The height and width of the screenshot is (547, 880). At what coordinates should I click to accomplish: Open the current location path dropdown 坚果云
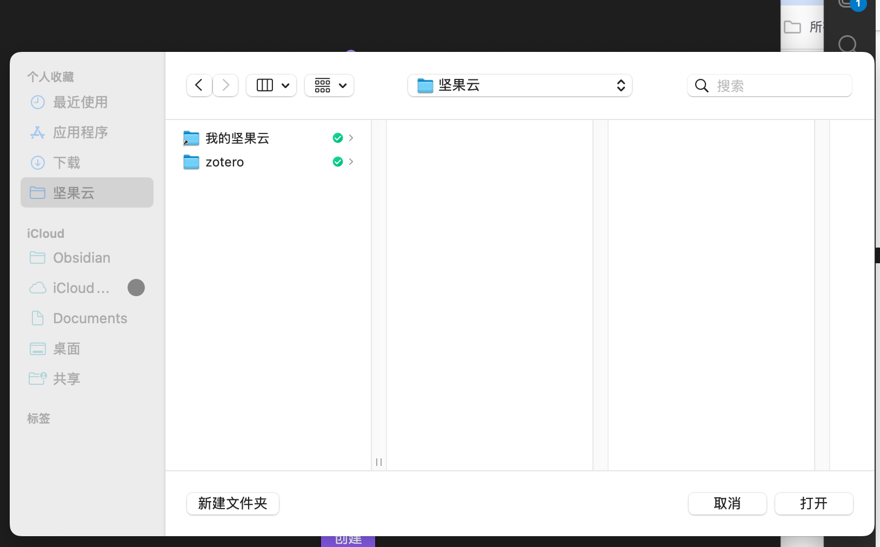click(x=519, y=85)
